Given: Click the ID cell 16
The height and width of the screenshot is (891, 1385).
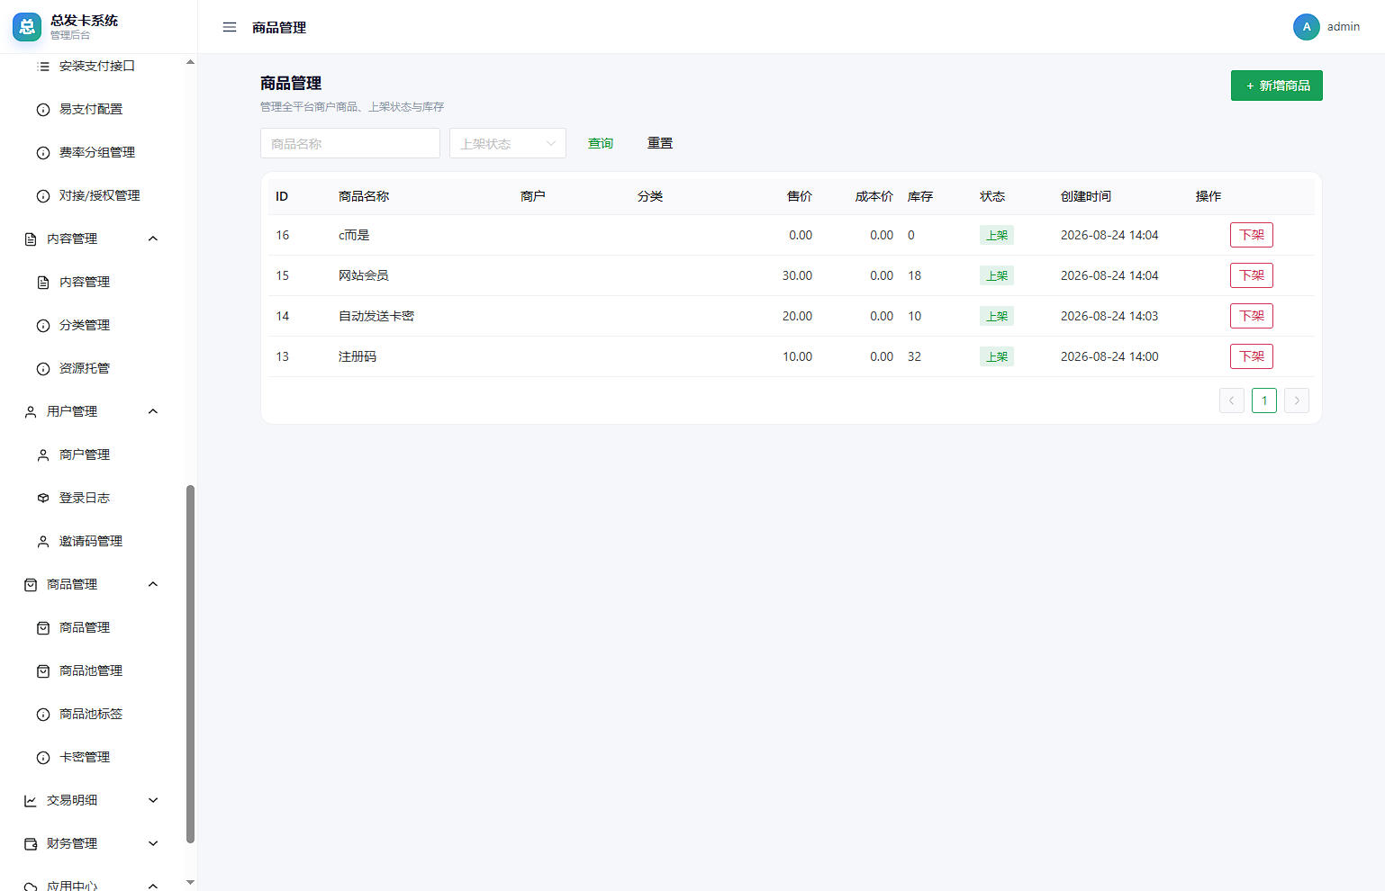Looking at the screenshot, I should [283, 235].
